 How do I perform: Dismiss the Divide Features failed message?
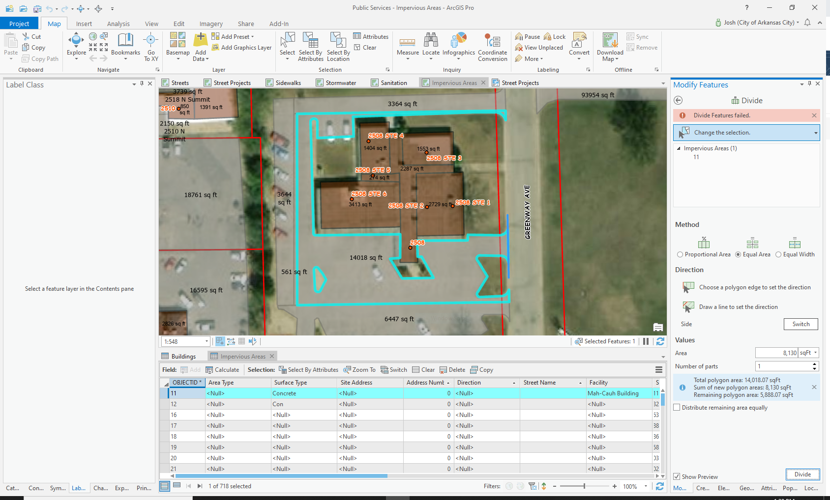pyautogui.click(x=814, y=115)
